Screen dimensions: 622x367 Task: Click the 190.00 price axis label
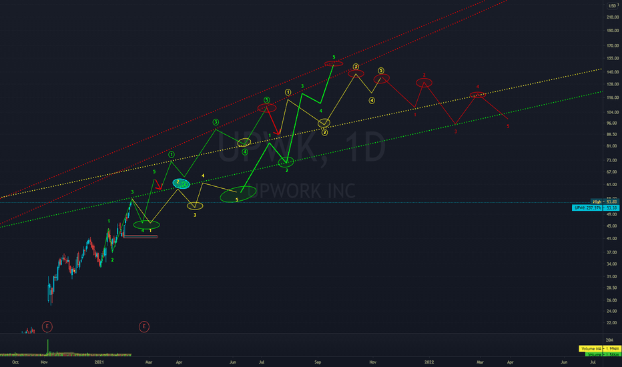(x=613, y=30)
